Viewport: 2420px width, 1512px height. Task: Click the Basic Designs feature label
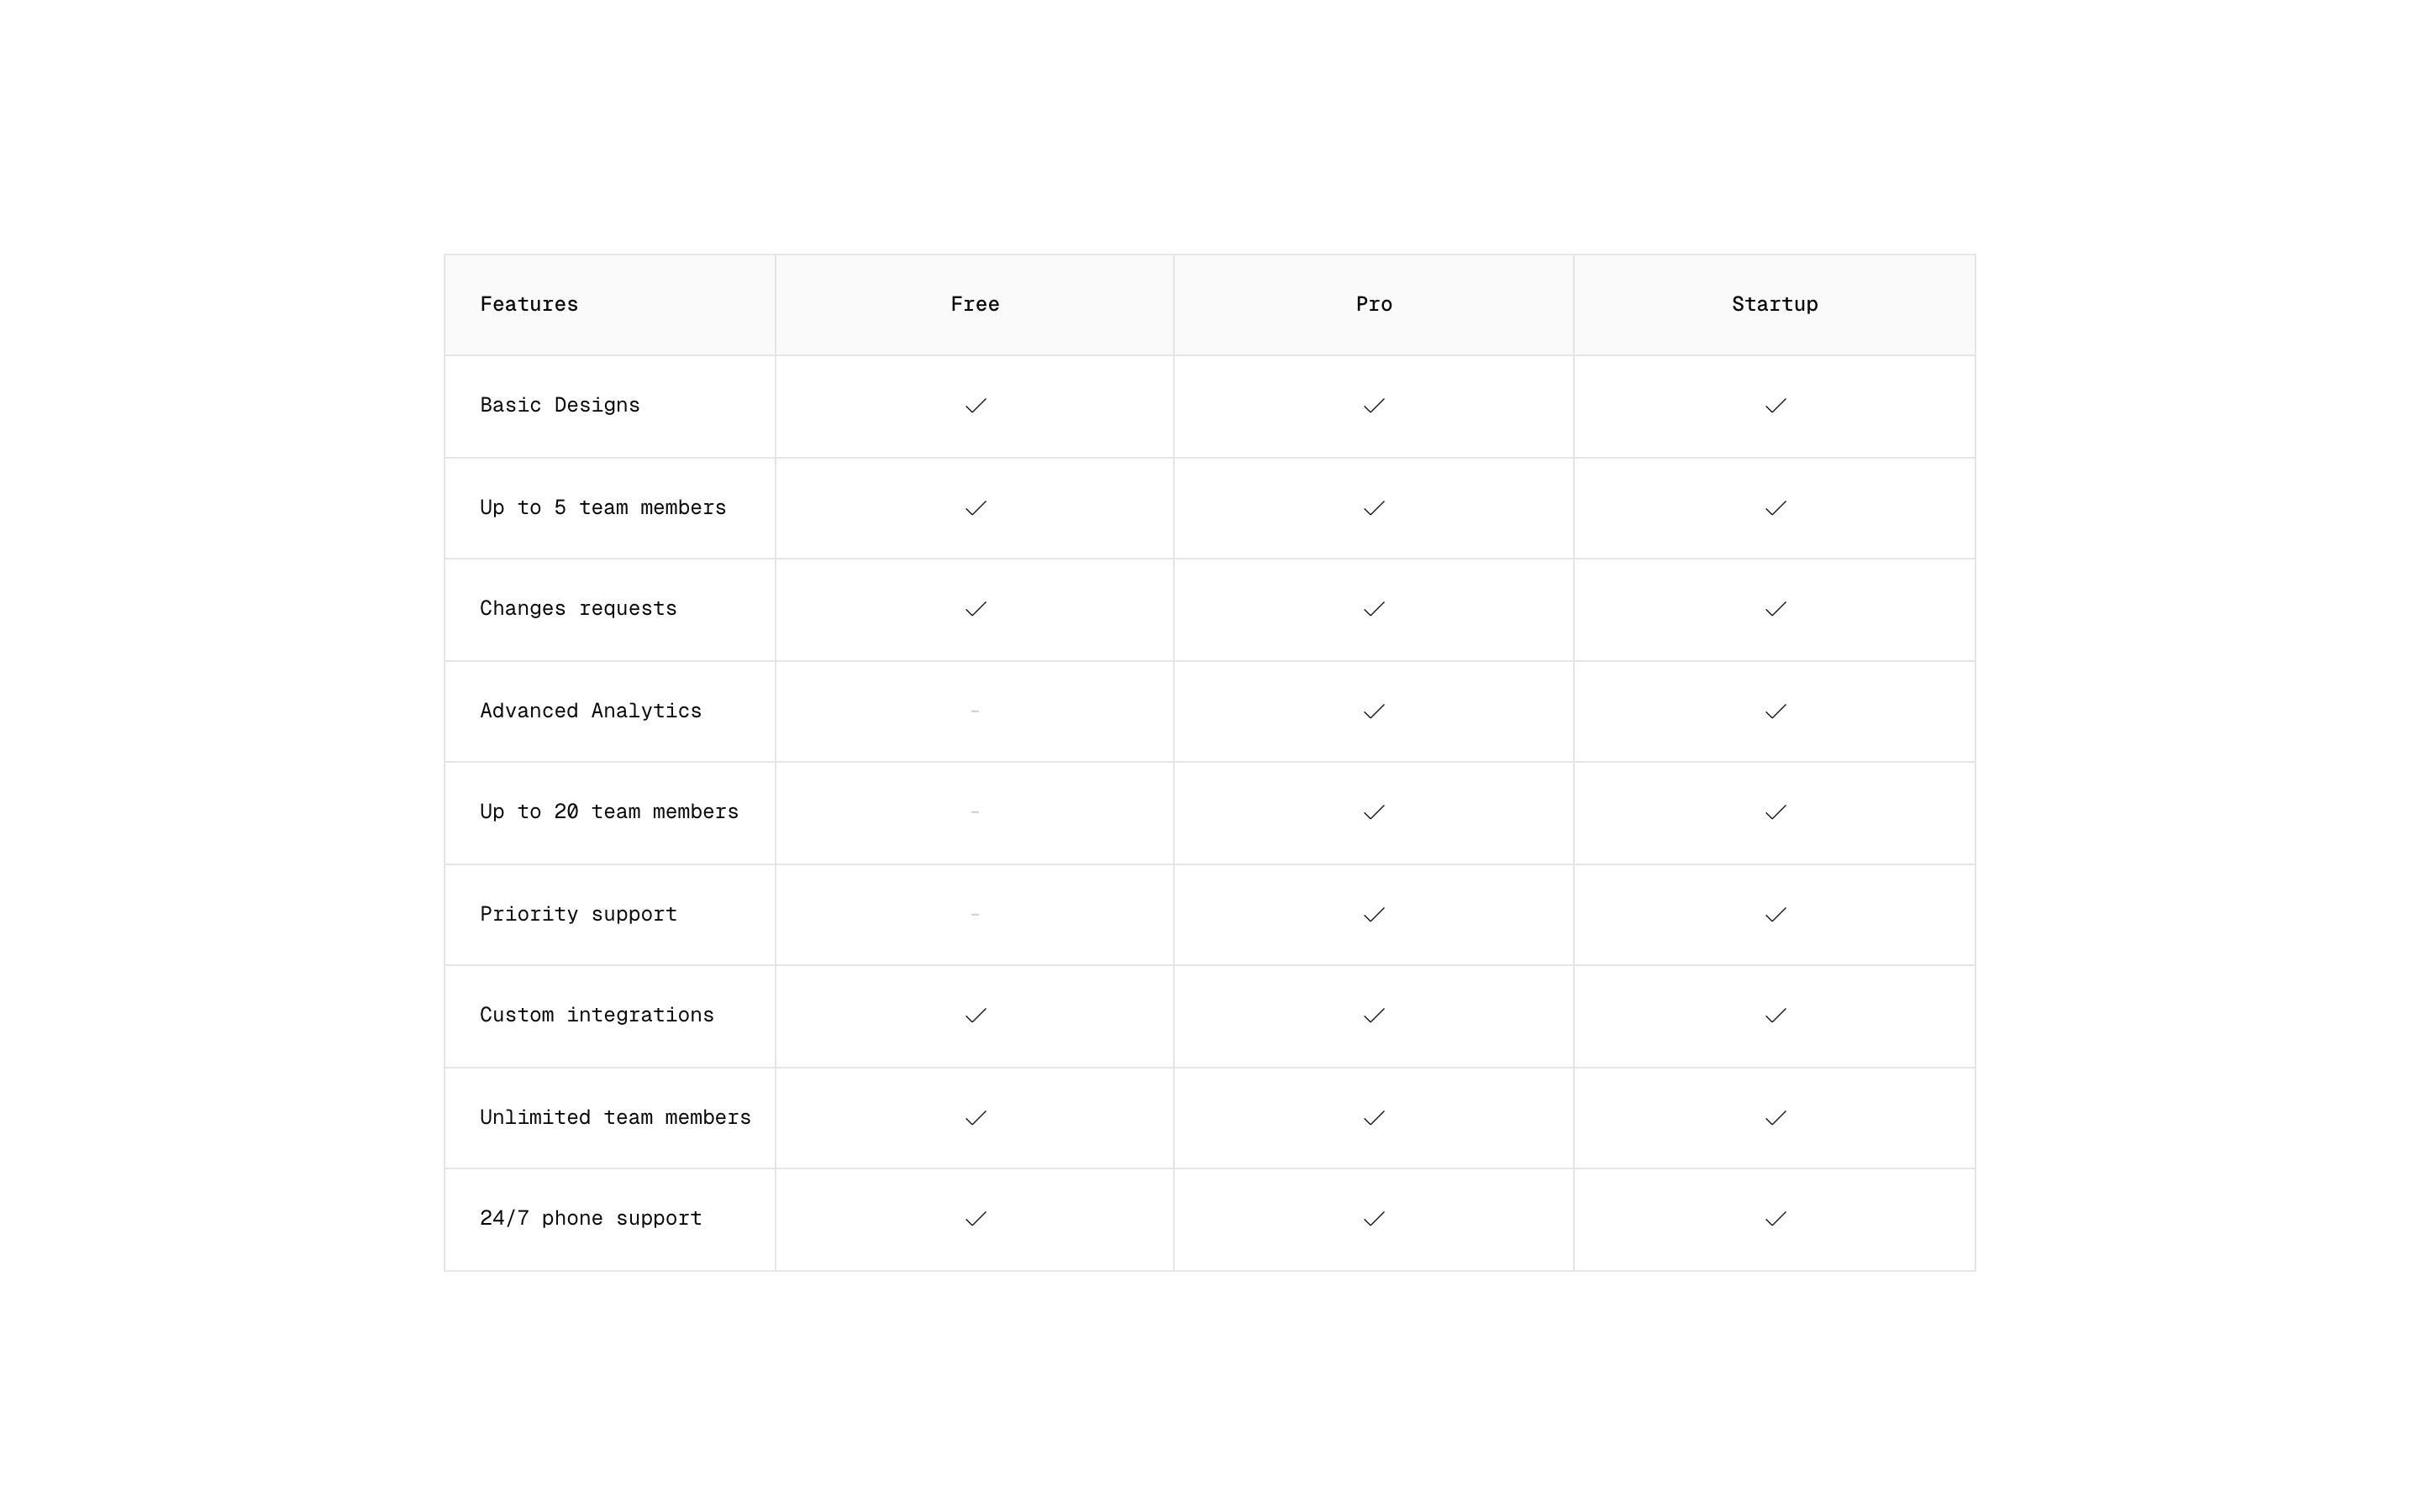pos(560,405)
